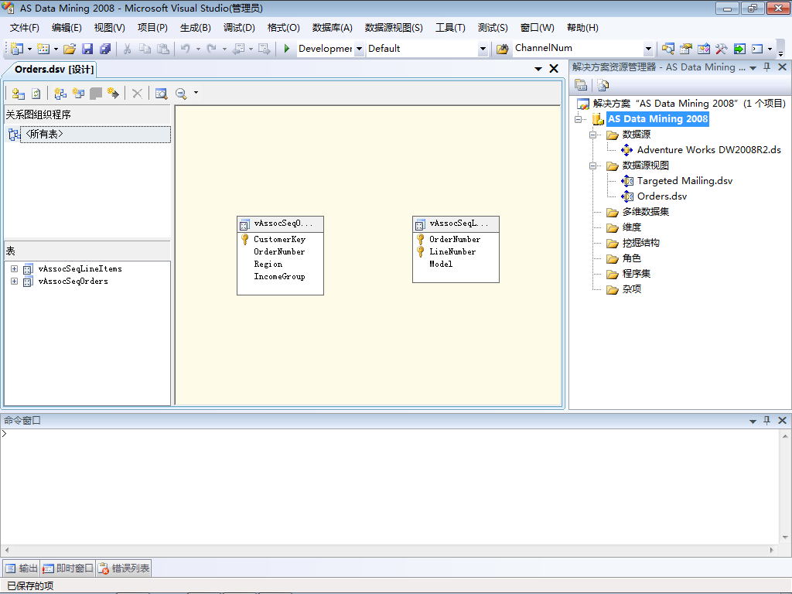Image resolution: width=792 pixels, height=594 pixels.
Task: Select the vAssocSeqO... table header in diagram
Action: pos(280,224)
